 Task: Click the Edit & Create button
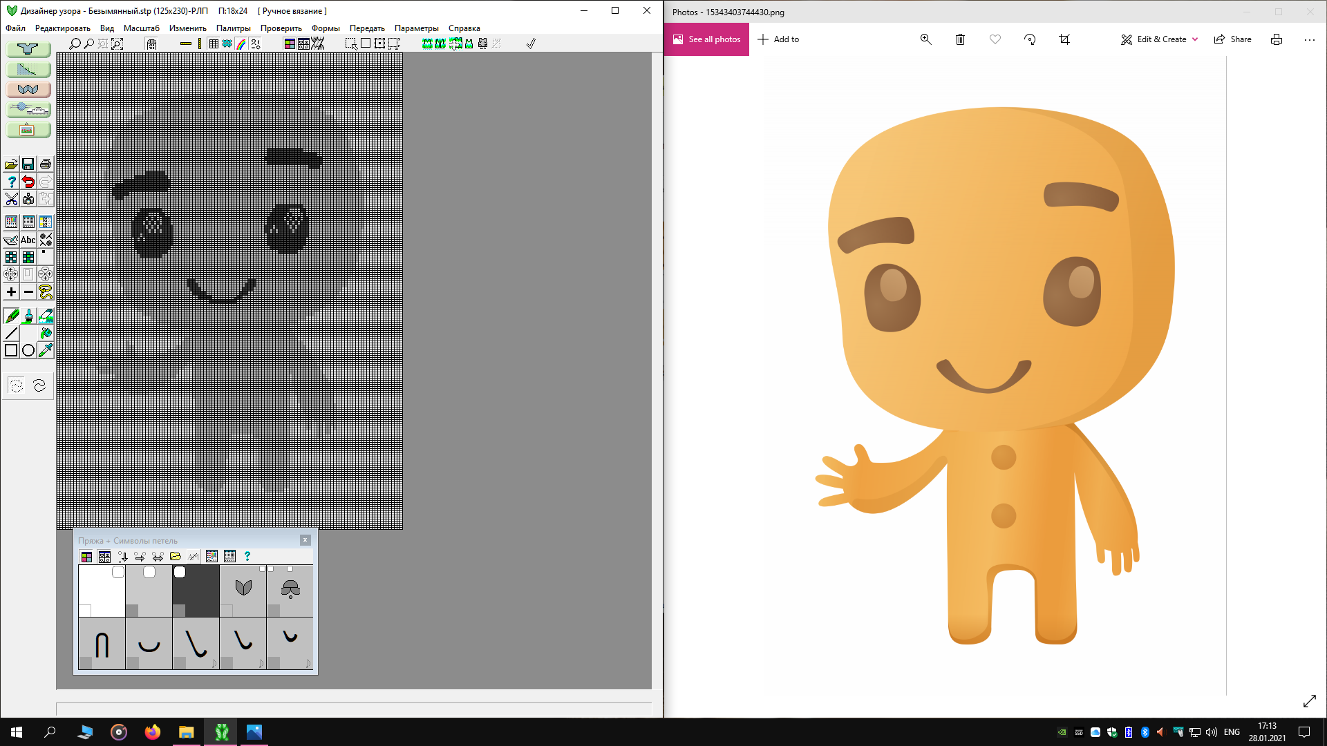click(1158, 39)
